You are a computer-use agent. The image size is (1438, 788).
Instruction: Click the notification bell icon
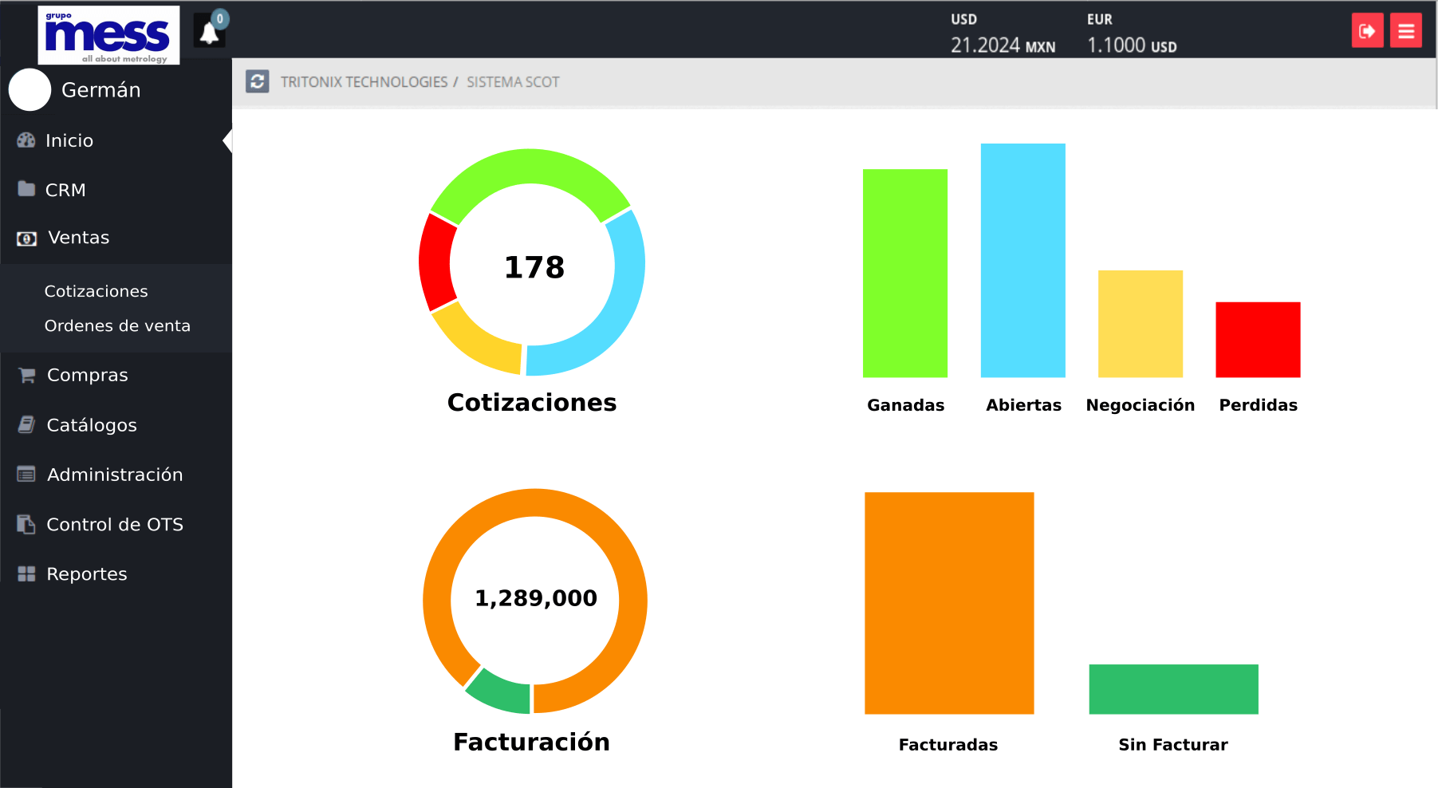click(209, 32)
